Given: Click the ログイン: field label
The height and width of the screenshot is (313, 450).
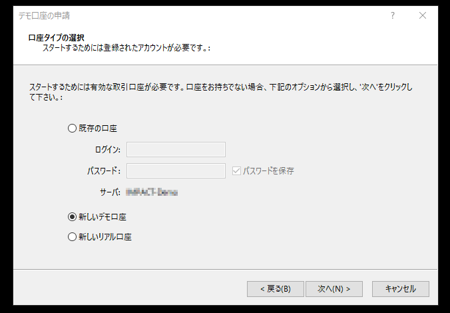Looking at the screenshot, I should 108,150.
